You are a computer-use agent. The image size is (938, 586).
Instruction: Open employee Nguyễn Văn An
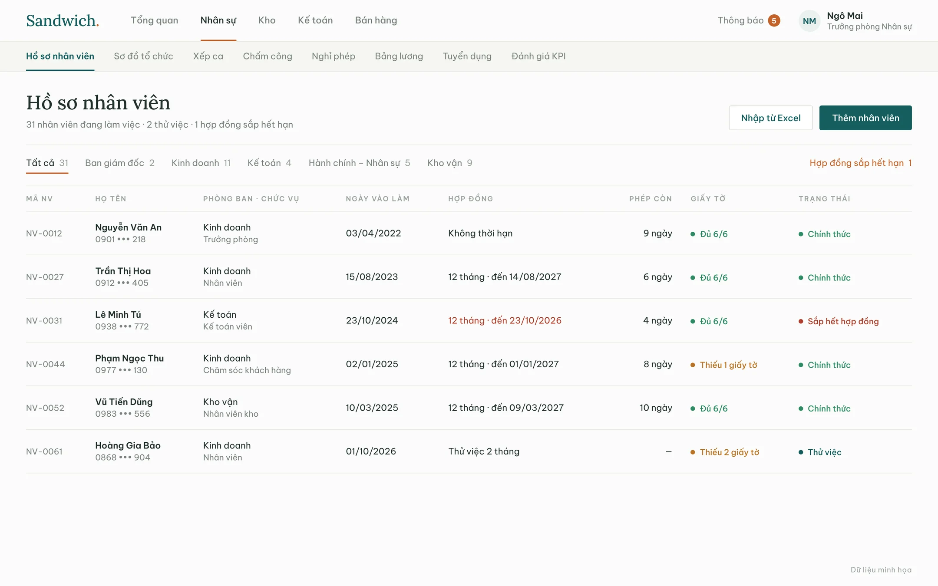128,227
